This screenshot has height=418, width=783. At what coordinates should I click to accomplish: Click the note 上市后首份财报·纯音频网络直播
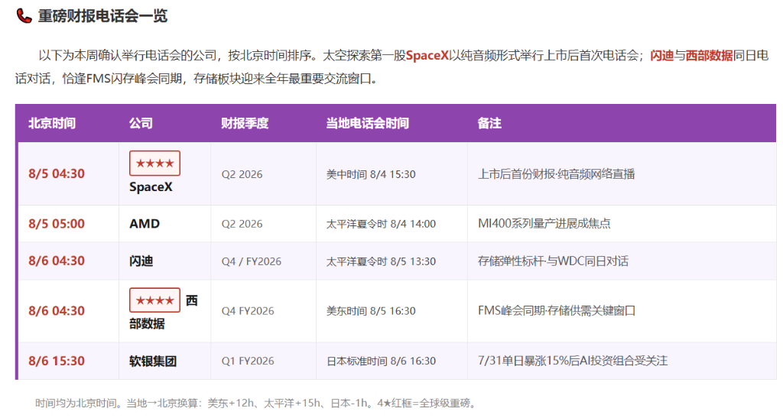(557, 173)
